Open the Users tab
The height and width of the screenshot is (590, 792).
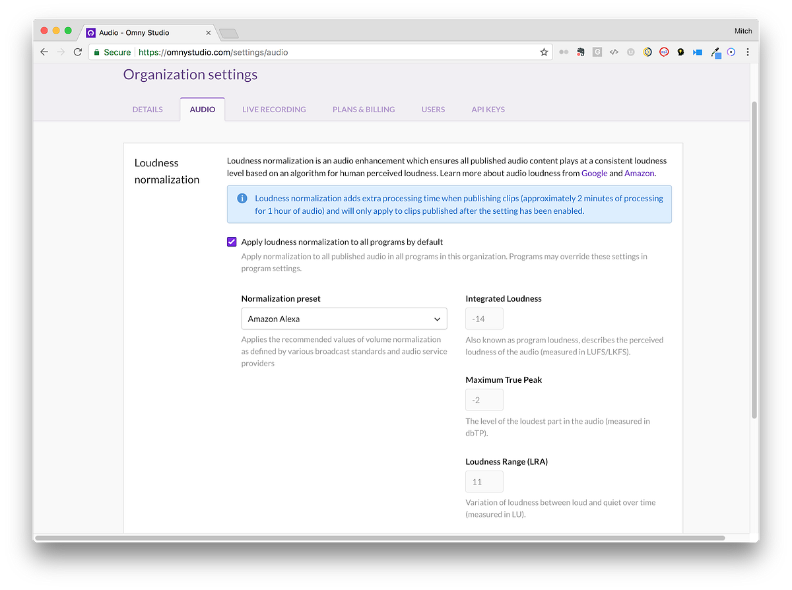pos(433,110)
